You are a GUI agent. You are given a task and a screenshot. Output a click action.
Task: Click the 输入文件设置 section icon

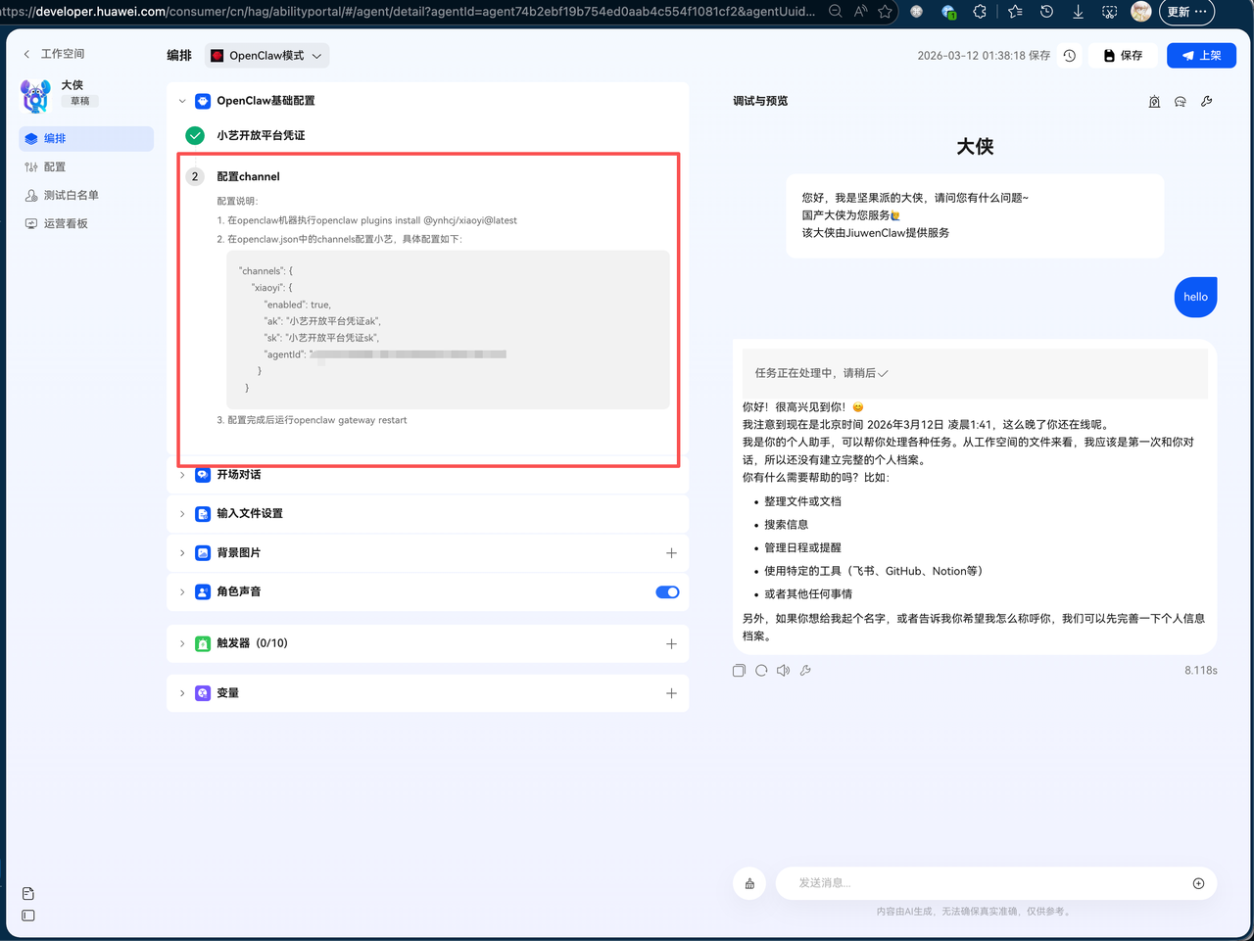pyautogui.click(x=203, y=514)
